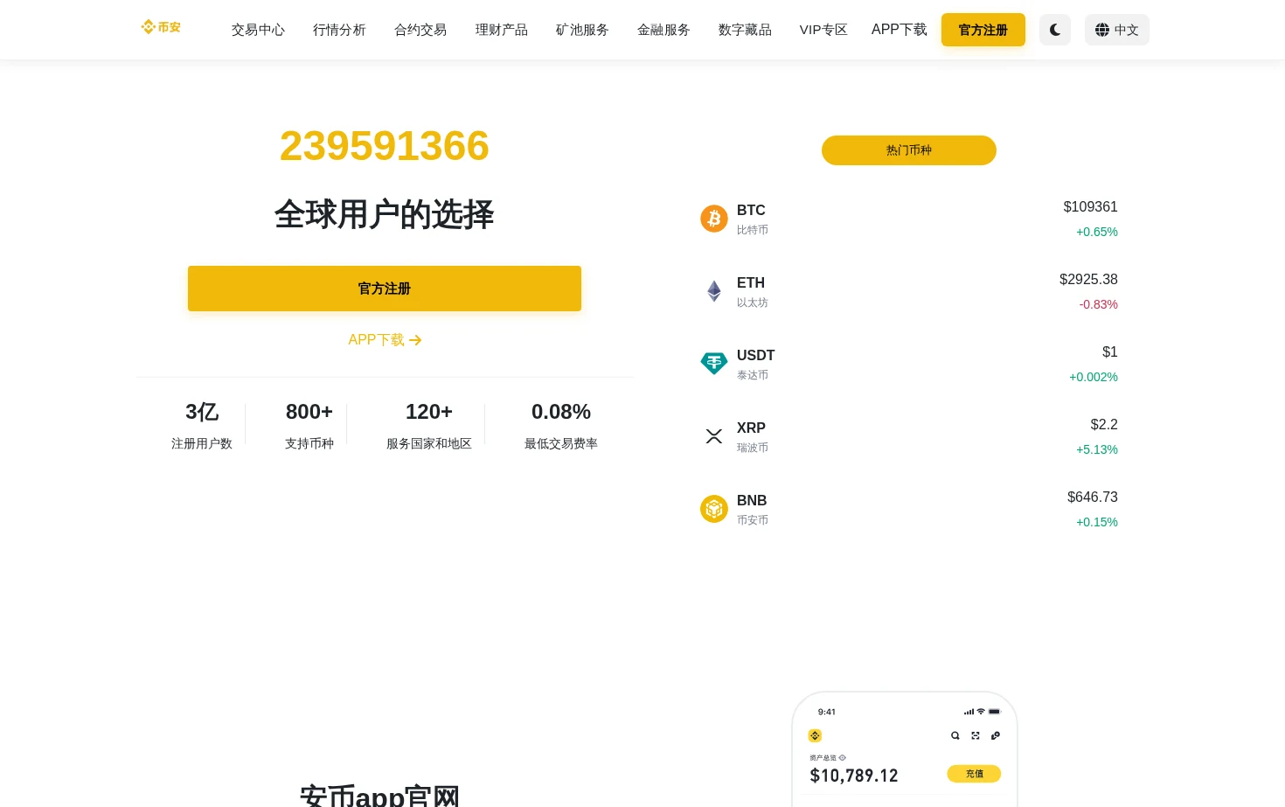Screen dimensions: 1285x807
Task: Click the Ethereum ETH coin icon
Action: tap(714, 291)
